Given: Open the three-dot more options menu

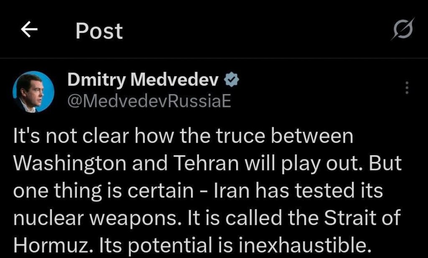Looking at the screenshot, I should (x=407, y=88).
